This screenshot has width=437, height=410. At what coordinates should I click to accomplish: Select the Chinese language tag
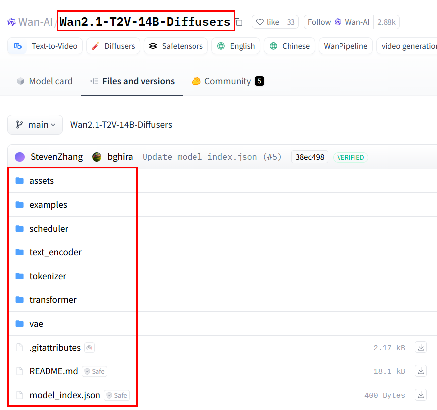click(290, 46)
